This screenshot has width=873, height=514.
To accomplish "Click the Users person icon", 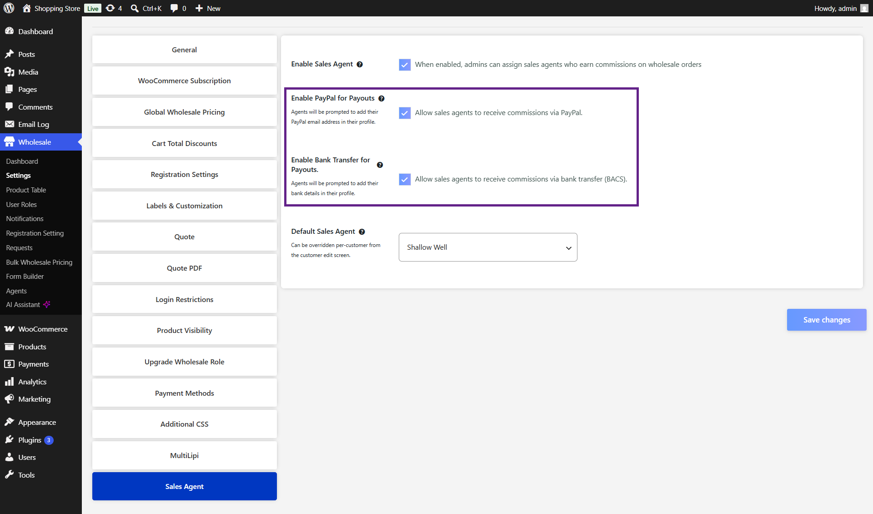I will tap(9, 457).
